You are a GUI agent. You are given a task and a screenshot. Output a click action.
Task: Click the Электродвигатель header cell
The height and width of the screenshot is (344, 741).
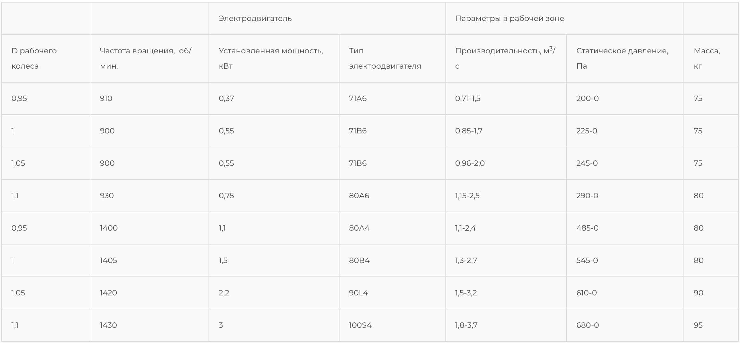pos(255,18)
